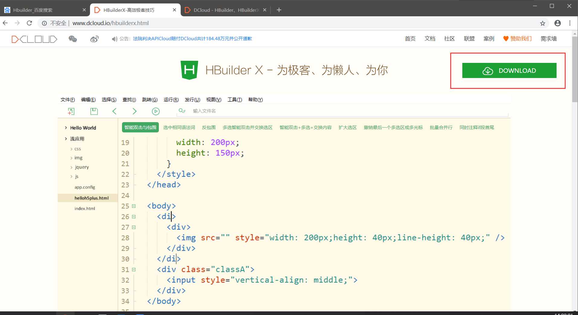The width and height of the screenshot is (578, 315).
Task: Open the 跳转(G) menu
Action: (x=150, y=100)
